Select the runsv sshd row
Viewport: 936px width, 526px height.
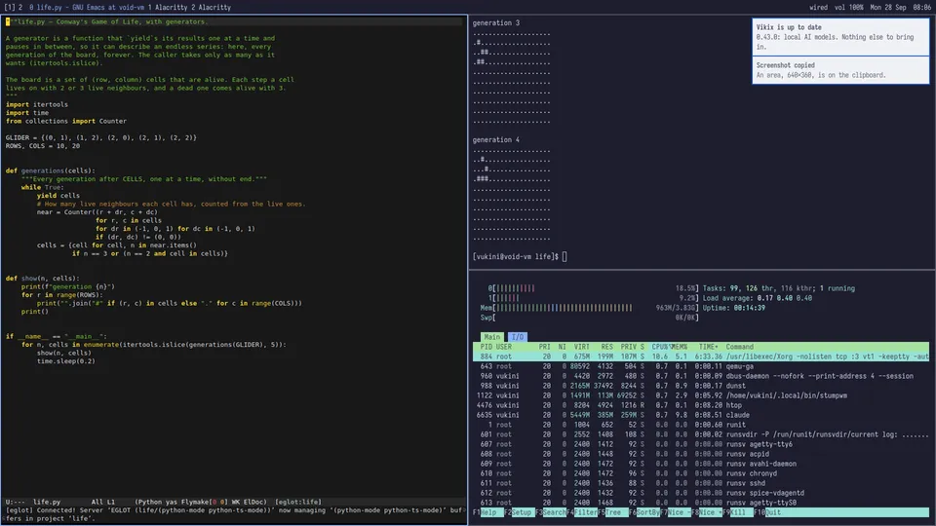pyautogui.click(x=701, y=483)
